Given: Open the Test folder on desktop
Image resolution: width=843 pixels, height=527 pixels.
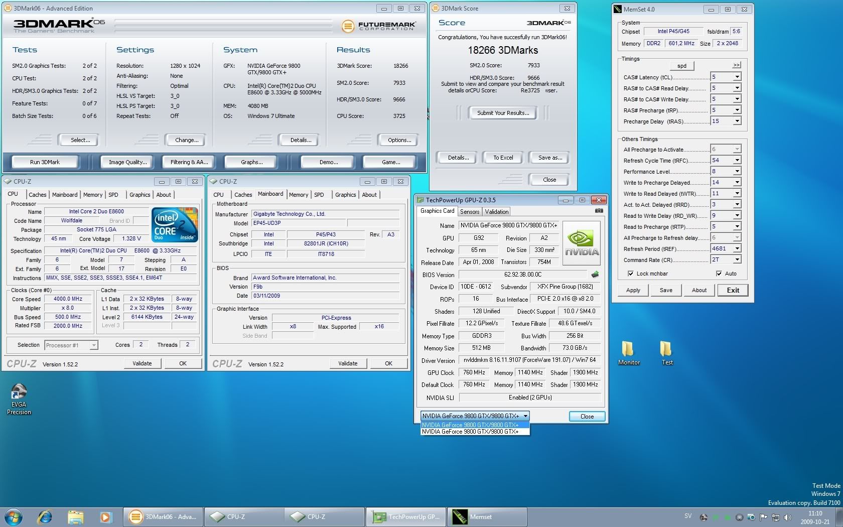Looking at the screenshot, I should [x=666, y=353].
